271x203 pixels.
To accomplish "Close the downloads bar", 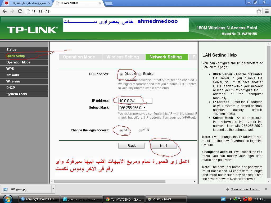I will [x=266, y=189].
